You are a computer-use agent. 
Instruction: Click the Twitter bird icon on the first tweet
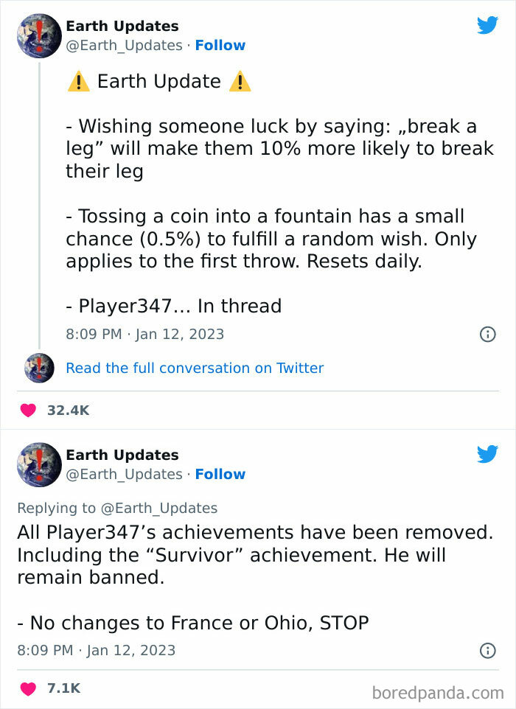tap(488, 26)
